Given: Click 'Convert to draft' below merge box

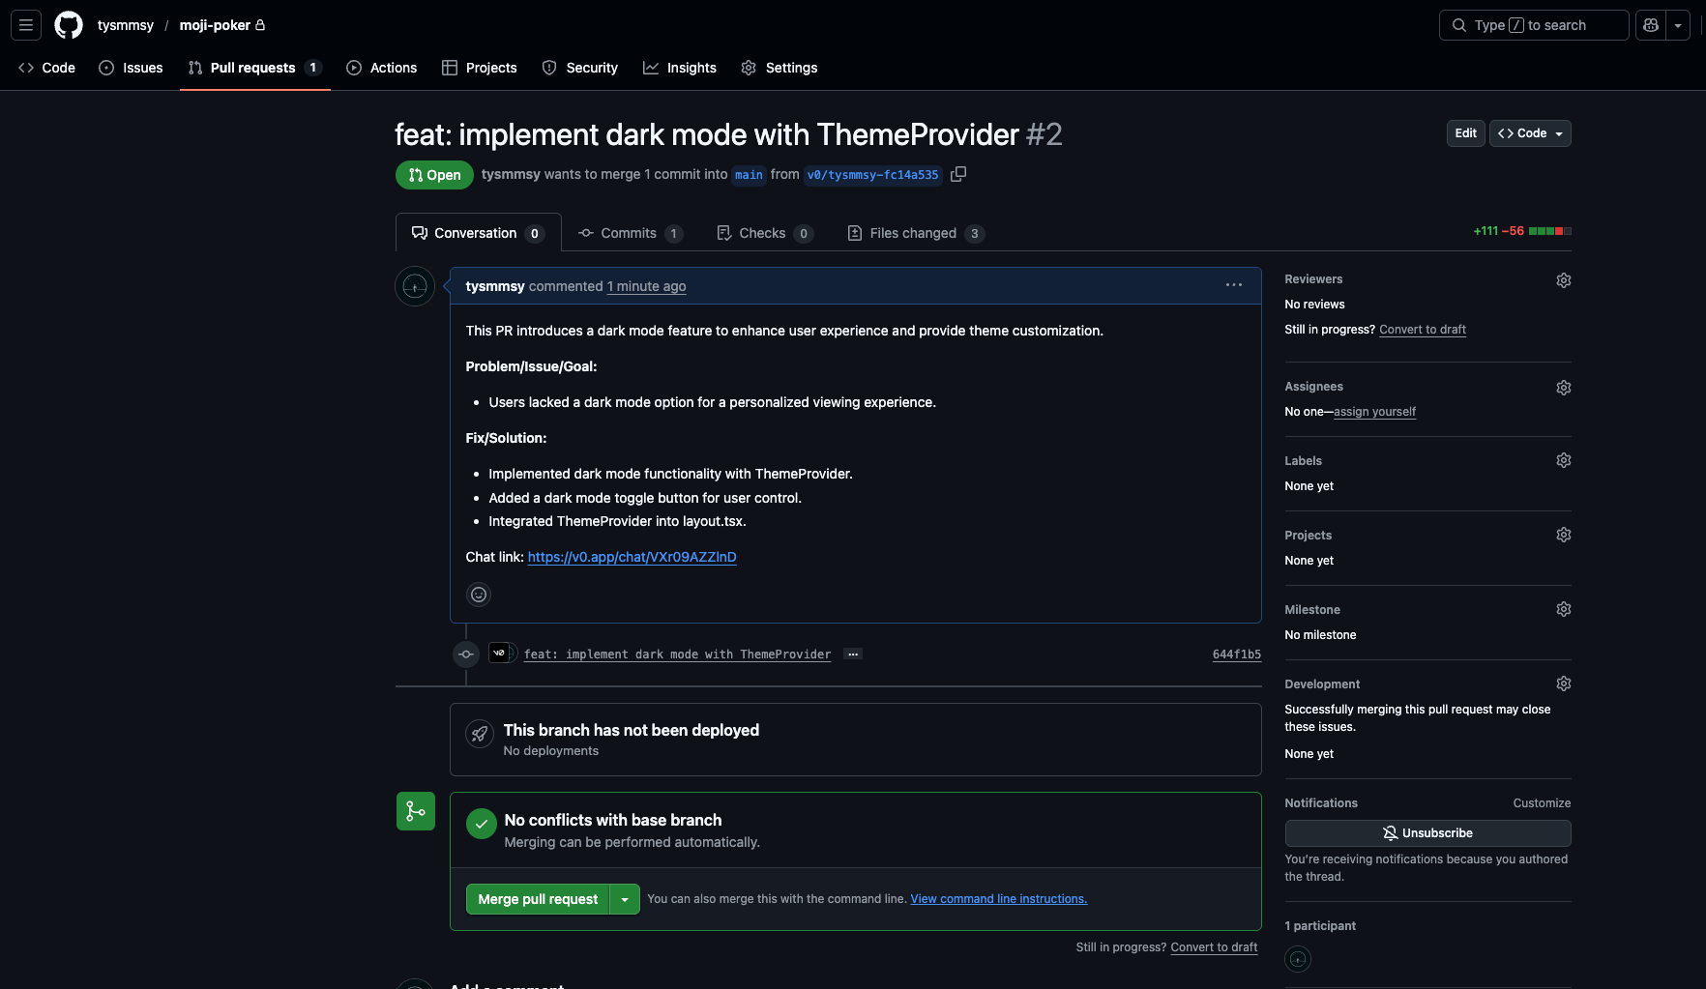Looking at the screenshot, I should point(1215,947).
